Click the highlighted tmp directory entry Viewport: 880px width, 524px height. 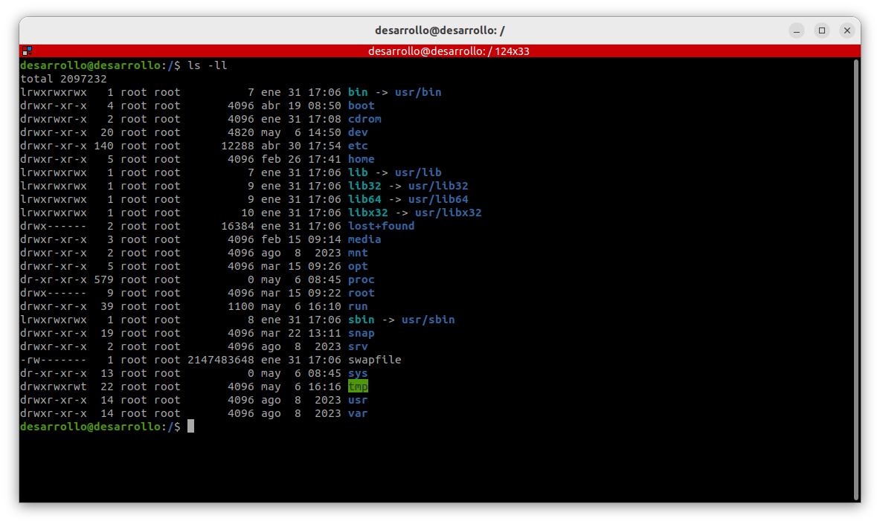click(358, 386)
